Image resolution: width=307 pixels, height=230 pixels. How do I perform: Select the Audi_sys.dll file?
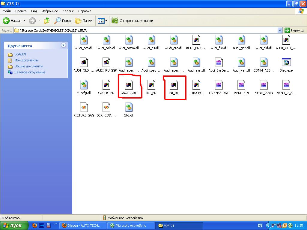point(196,65)
